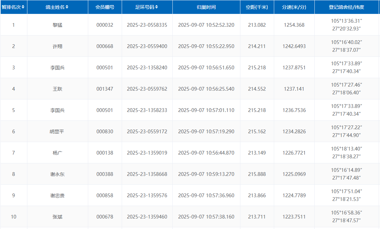Screen dimensions: 380x229
Task: Click owner name 张斌 in row 10
Action: point(57,217)
